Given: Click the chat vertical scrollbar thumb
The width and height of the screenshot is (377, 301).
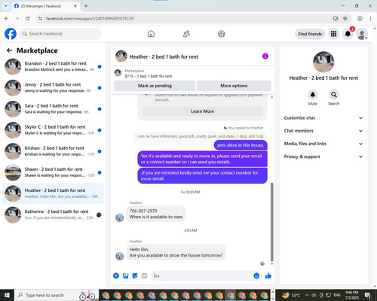Looking at the screenshot, I should [x=271, y=222].
